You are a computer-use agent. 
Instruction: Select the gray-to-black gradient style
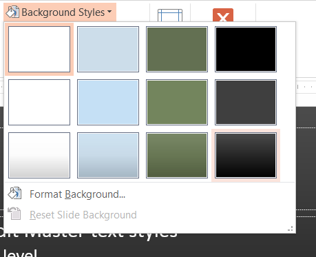[x=246, y=155]
